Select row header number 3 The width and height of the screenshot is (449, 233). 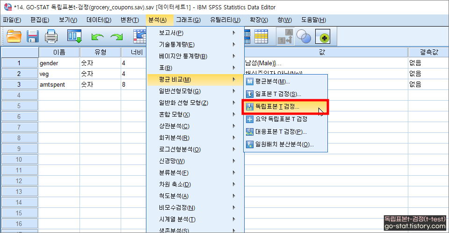pos(19,84)
